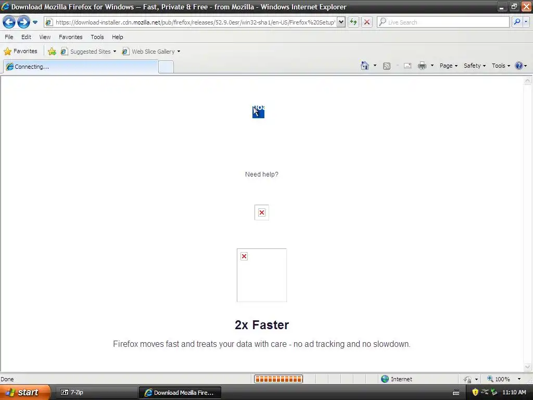Click the RSS feeds icon
533x400 pixels.
(x=387, y=66)
